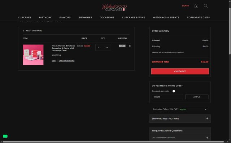Image resolution: width=231 pixels, height=143 pixels.
Task: Click the Estimated Total $40.59 amount
Action: click(205, 62)
